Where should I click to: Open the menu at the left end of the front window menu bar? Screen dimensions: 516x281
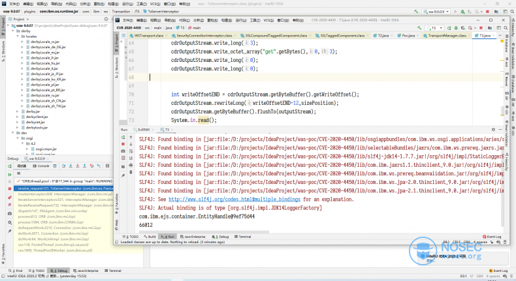127,20
